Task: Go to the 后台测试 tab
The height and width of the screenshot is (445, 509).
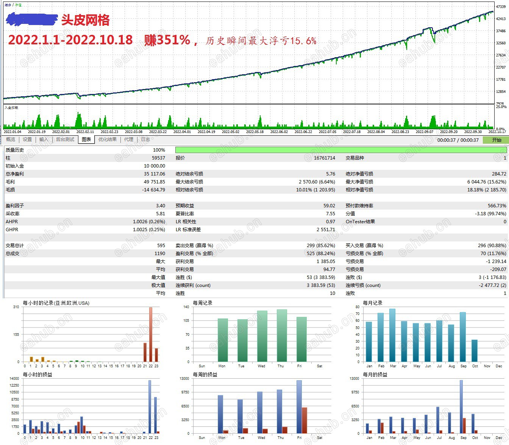Action: [x=65, y=139]
